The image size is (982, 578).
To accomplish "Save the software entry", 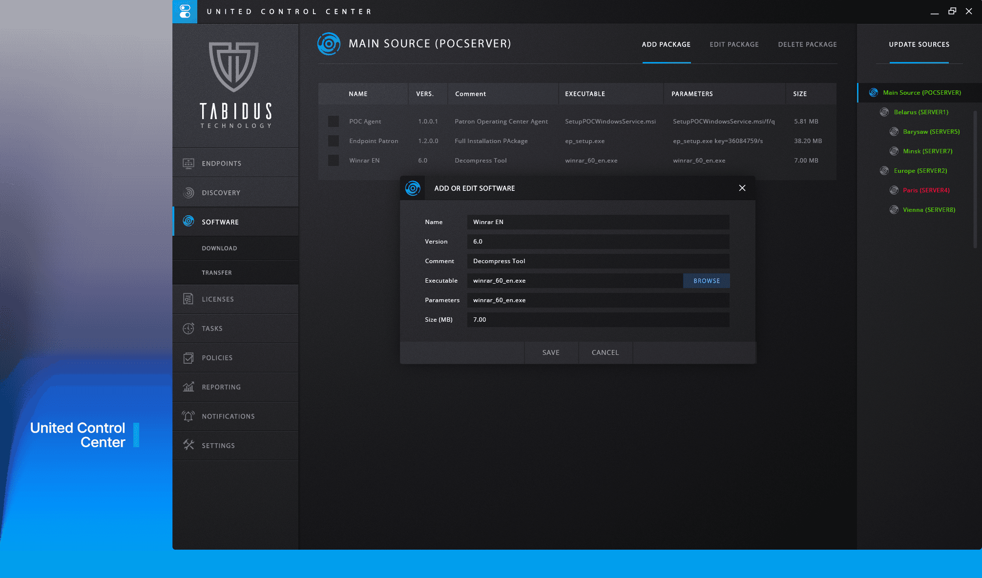I will click(551, 352).
